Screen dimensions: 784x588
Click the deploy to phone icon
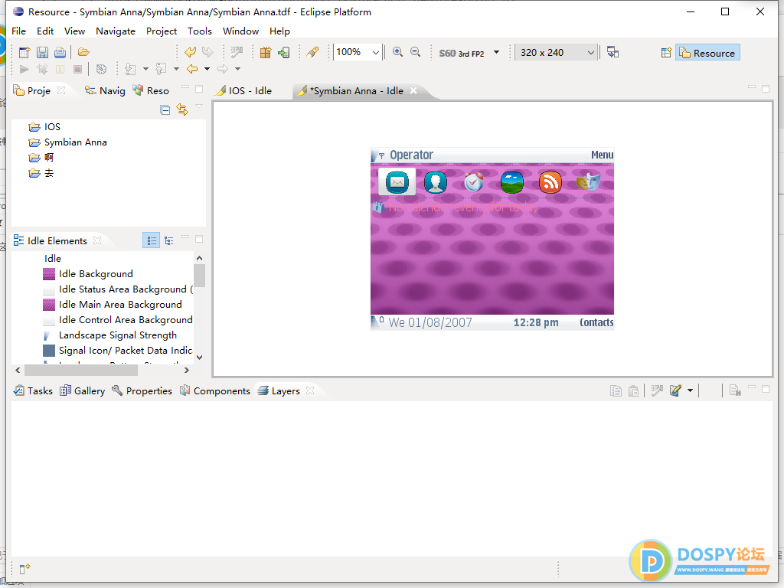point(283,52)
